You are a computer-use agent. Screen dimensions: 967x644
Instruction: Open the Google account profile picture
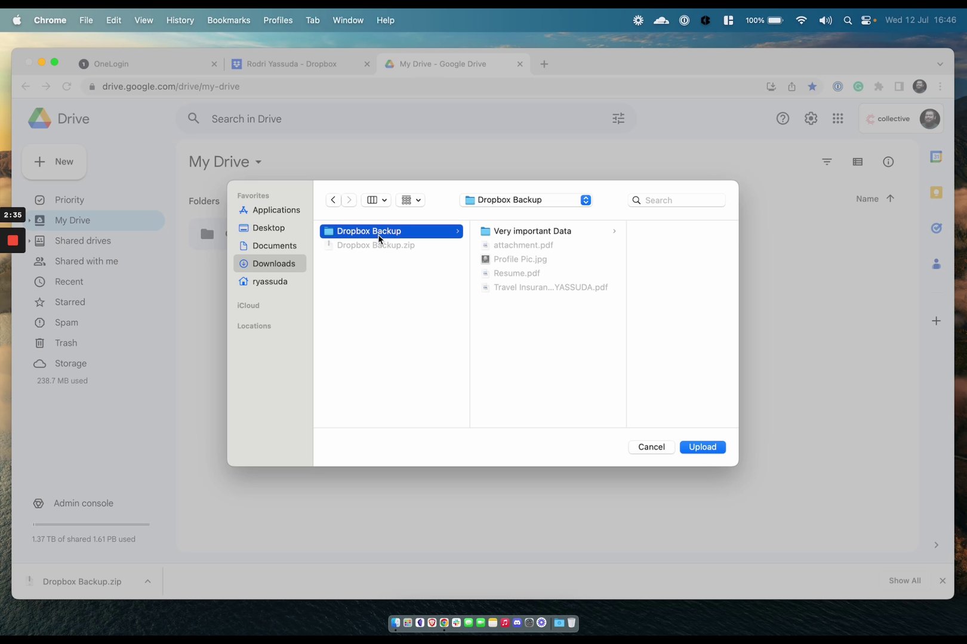tap(929, 119)
